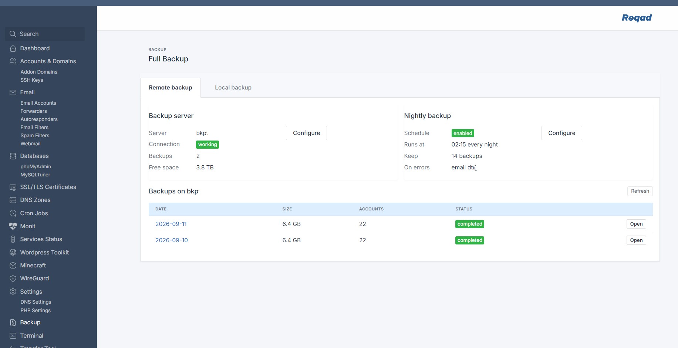Image resolution: width=678 pixels, height=348 pixels.
Task: Open Wordpress Toolkit
Action: click(x=44, y=253)
